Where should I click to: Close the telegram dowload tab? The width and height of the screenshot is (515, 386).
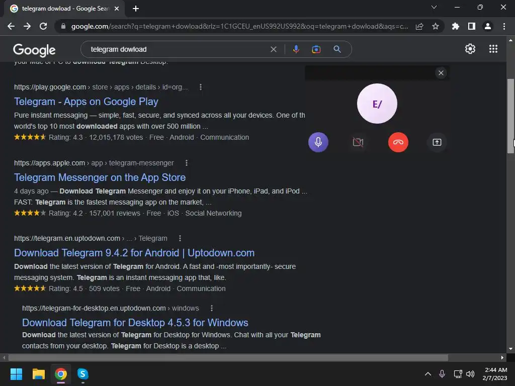tap(117, 9)
